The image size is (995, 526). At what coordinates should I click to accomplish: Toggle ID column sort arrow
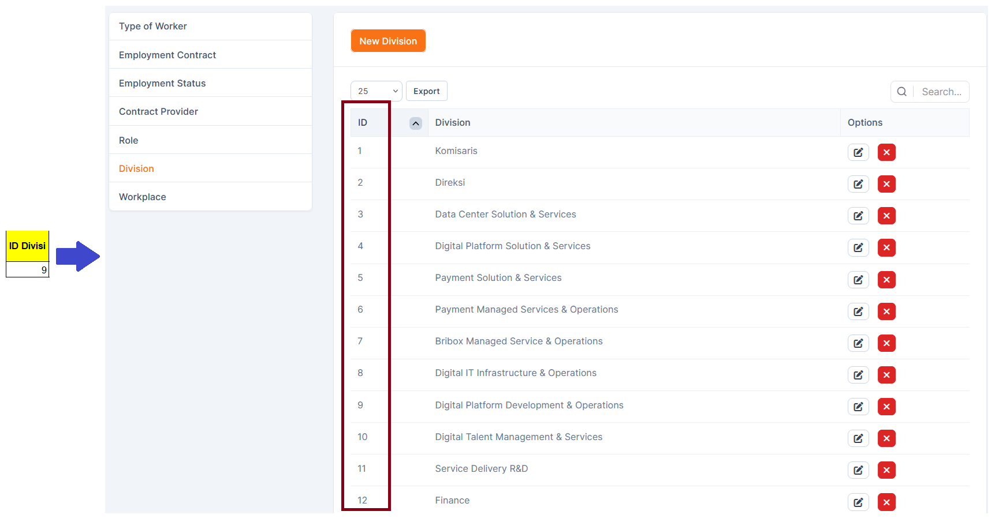point(415,123)
